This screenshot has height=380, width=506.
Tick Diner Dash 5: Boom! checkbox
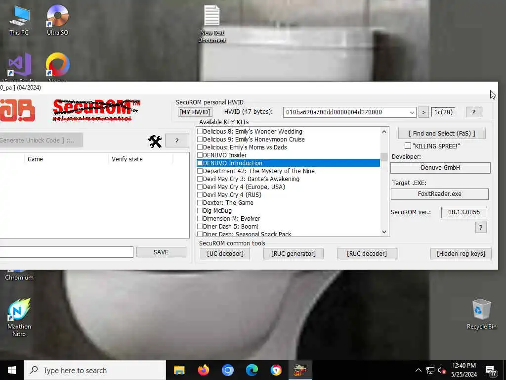(x=200, y=227)
